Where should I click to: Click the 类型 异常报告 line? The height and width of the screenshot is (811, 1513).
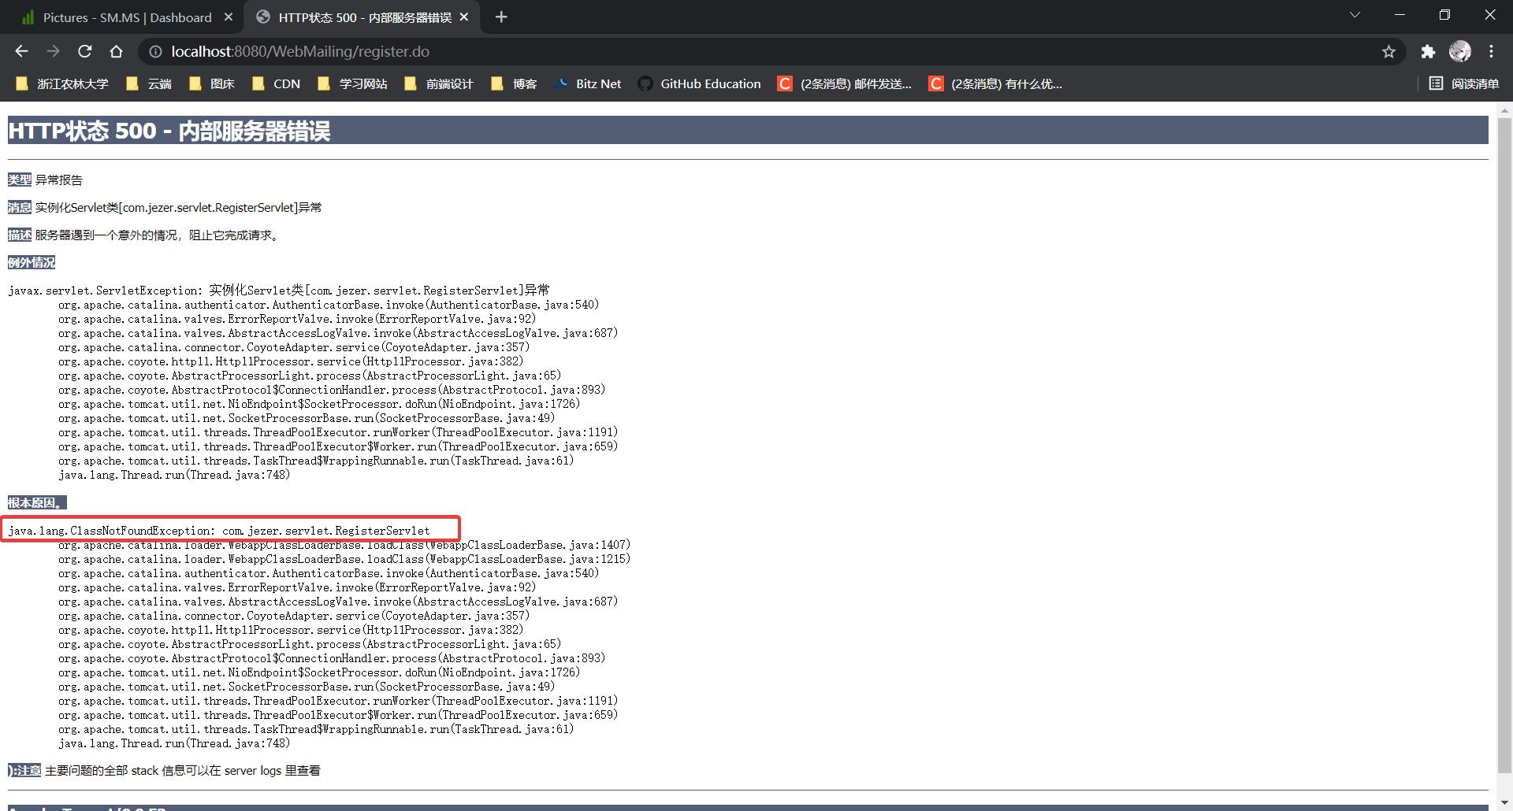pos(45,180)
